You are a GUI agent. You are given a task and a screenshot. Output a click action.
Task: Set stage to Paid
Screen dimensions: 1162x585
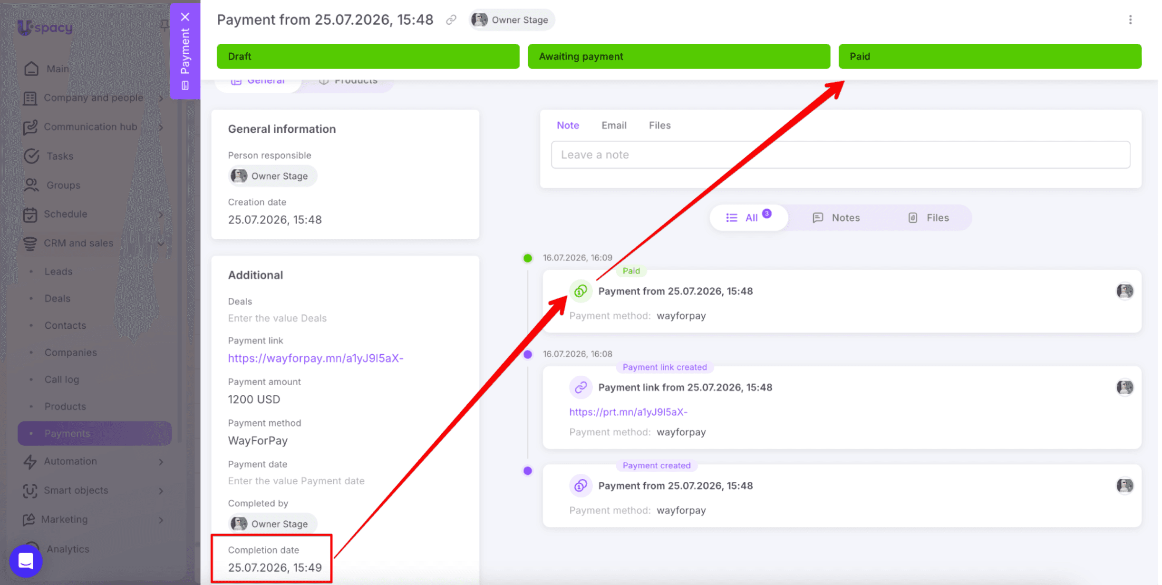[990, 57]
